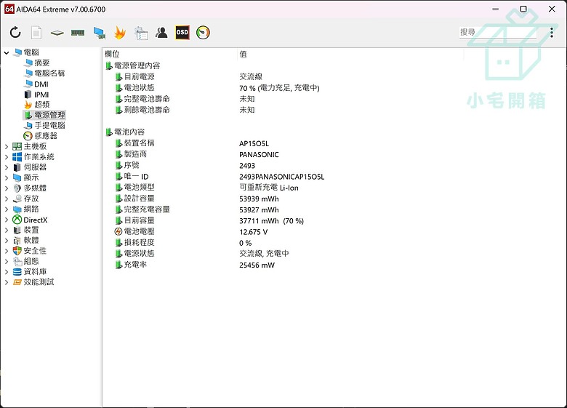The image size is (567, 408).
Task: Click the 欄位 column header
Action: 113,55
